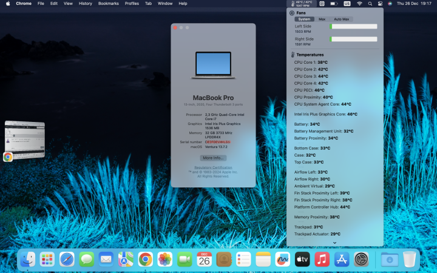Open Control Center in menu bar
The image size is (437, 273).
pyautogui.click(x=380, y=4)
